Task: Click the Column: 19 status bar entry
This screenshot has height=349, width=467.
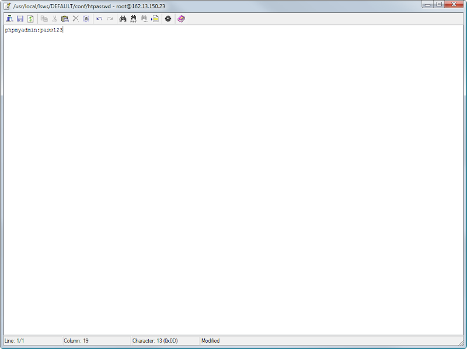Action: [x=76, y=341]
